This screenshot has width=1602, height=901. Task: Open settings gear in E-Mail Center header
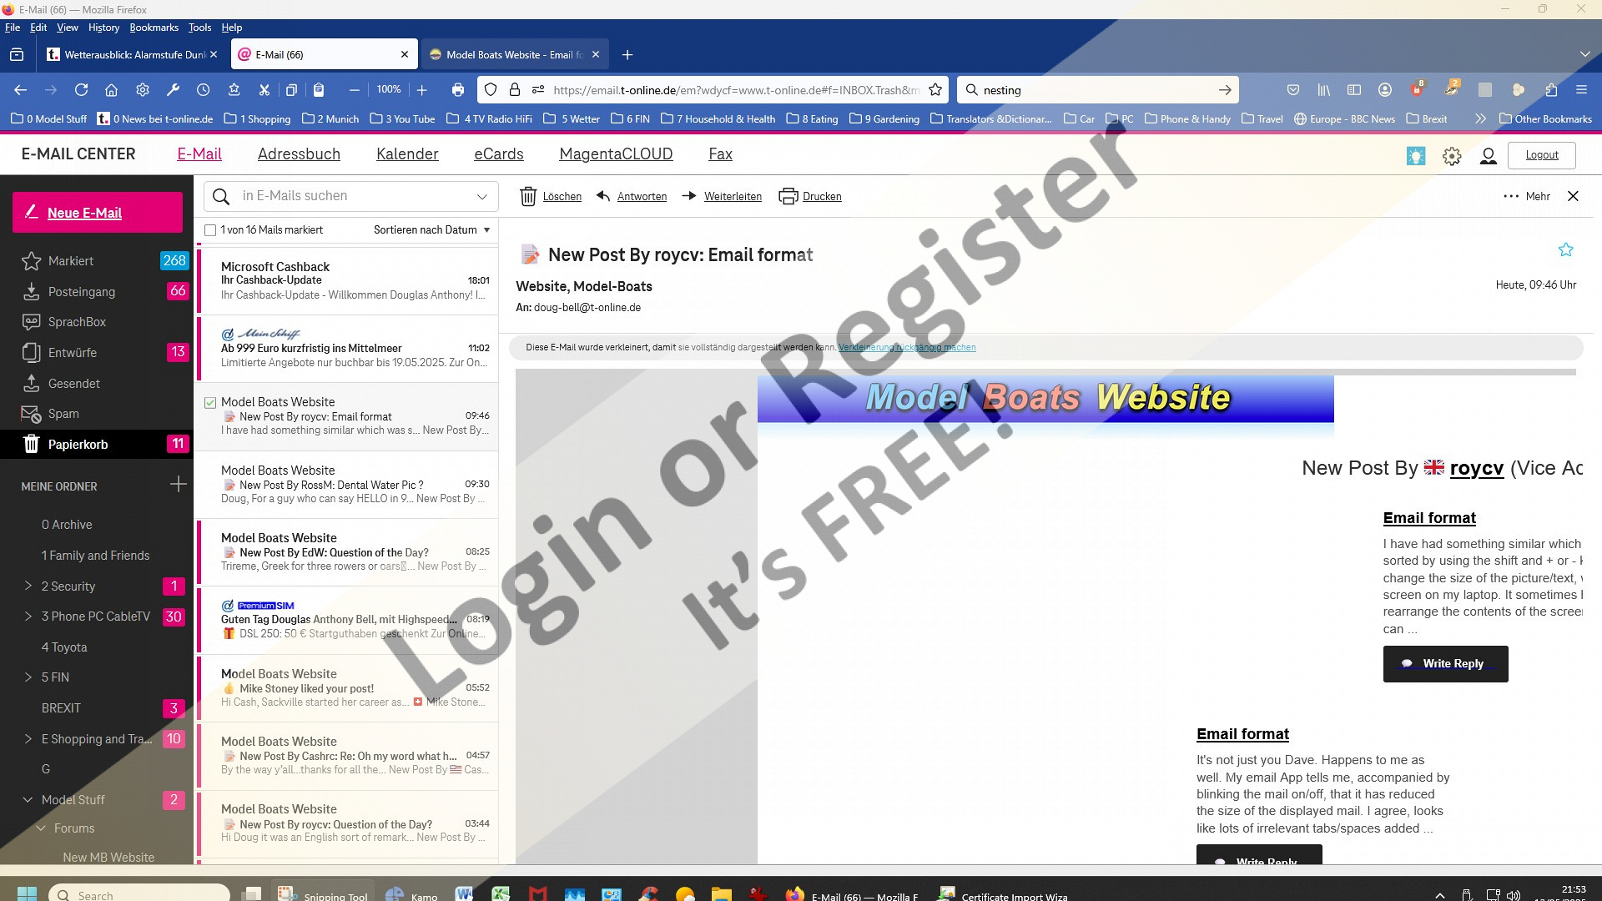[1452, 156]
